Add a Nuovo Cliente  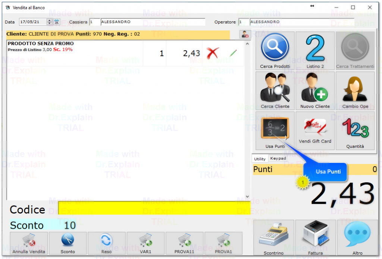coord(315,91)
